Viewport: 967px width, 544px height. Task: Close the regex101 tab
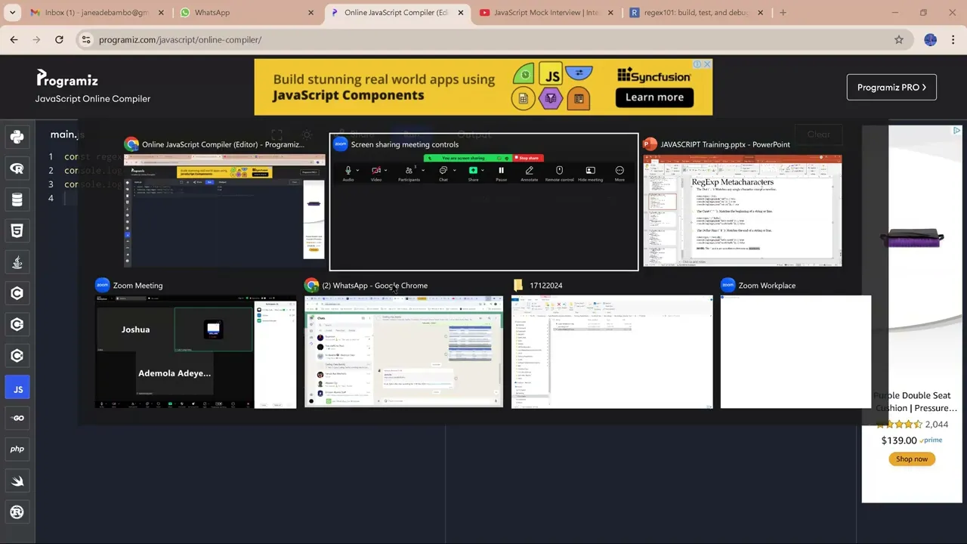point(761,12)
